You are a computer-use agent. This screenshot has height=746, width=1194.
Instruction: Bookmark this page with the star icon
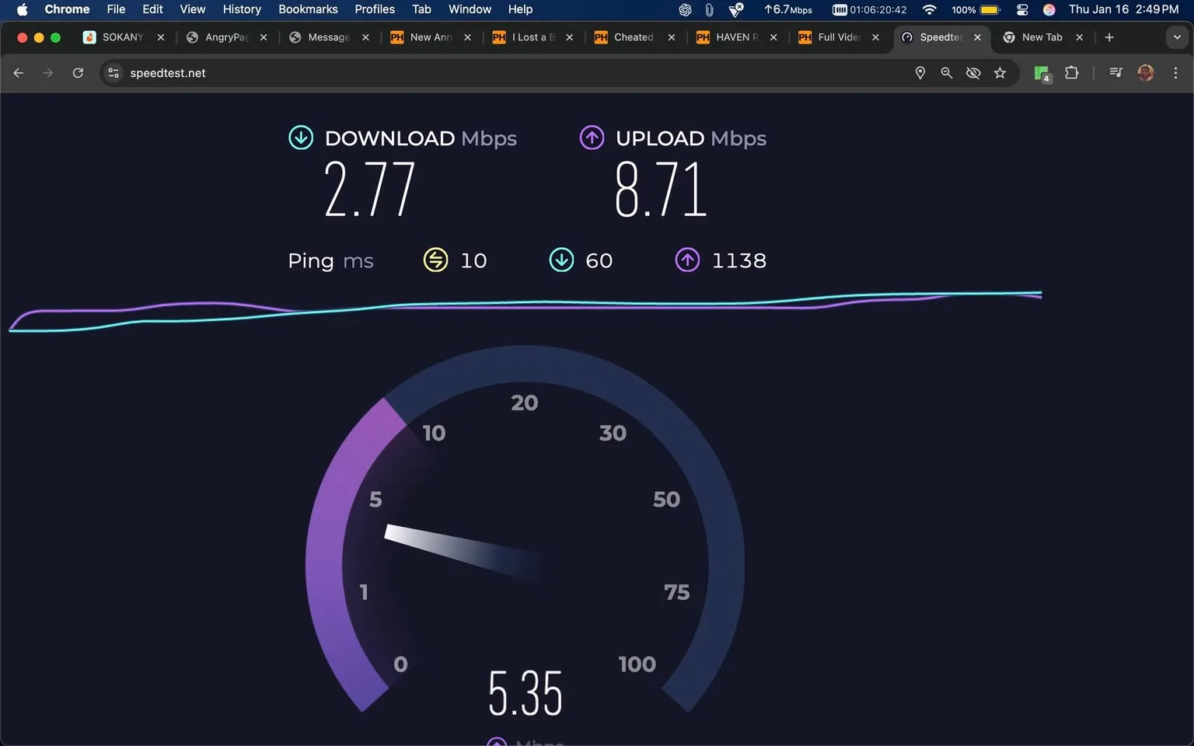pos(1000,72)
